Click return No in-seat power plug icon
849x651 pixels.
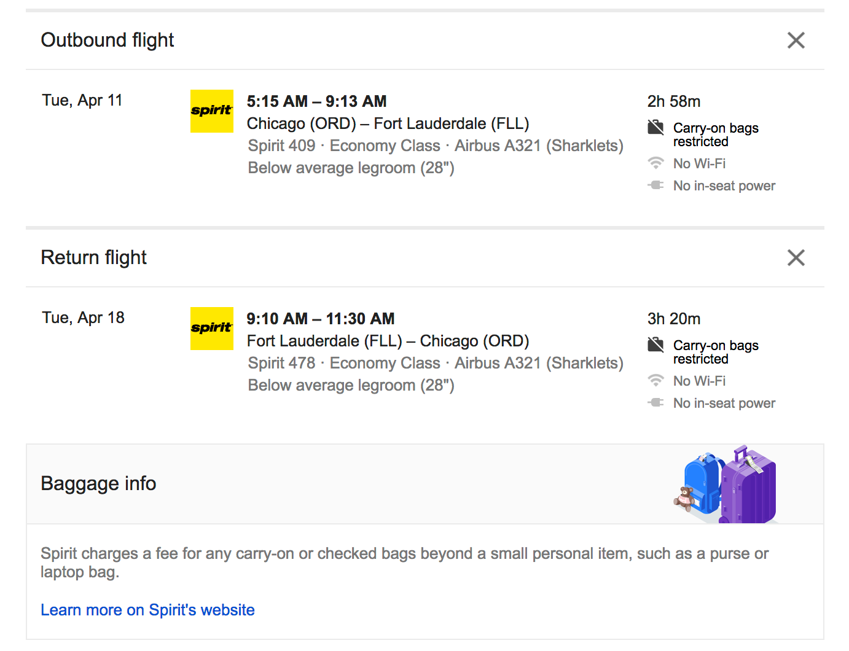click(x=656, y=402)
